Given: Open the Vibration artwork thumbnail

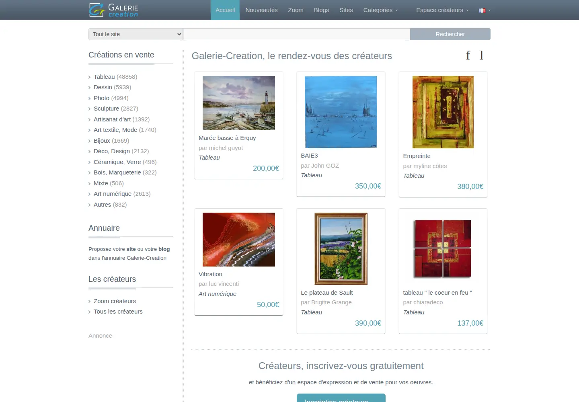Looking at the screenshot, I should point(239,240).
